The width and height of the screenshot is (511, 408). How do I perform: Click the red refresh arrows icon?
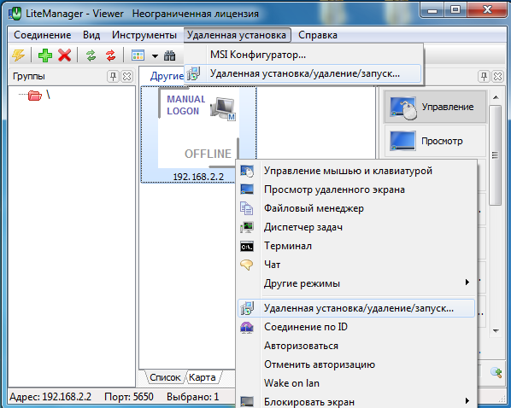[111, 55]
